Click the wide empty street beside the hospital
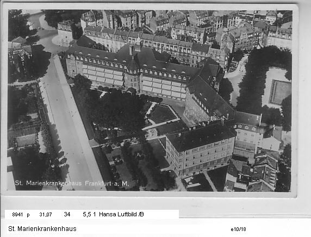Viewport: 311px width, 237px height. [x=67, y=123]
